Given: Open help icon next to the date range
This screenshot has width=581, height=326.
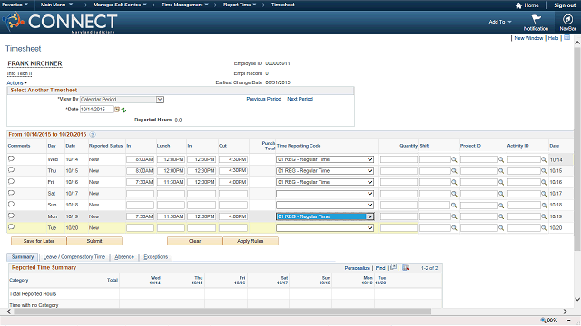Looking at the screenshot, I should pos(93,135).
